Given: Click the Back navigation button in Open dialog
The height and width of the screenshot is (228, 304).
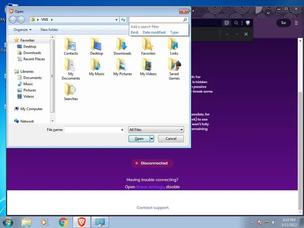Looking at the screenshot, I should 13,20.
